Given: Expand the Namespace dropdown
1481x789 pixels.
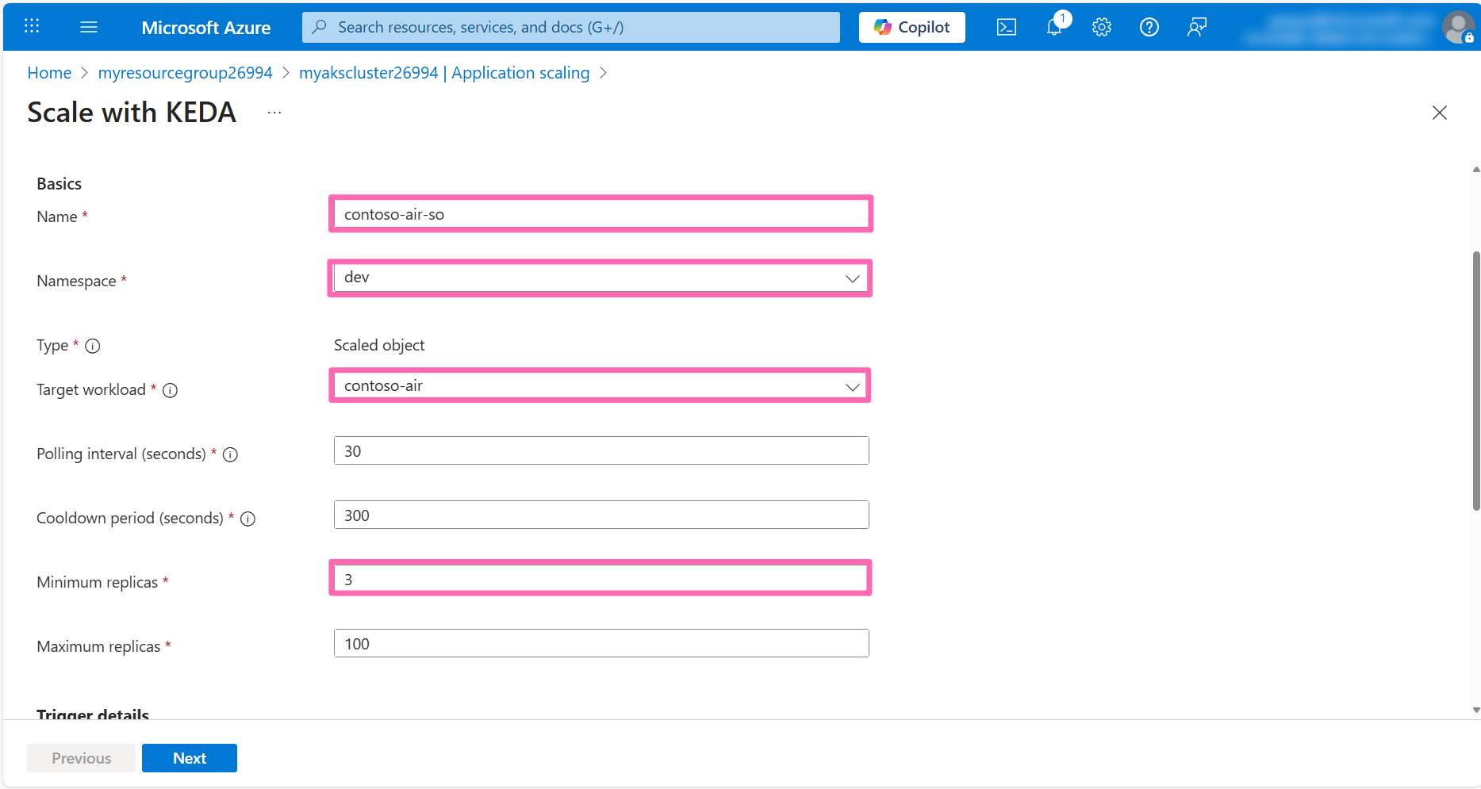Looking at the screenshot, I should click(852, 278).
